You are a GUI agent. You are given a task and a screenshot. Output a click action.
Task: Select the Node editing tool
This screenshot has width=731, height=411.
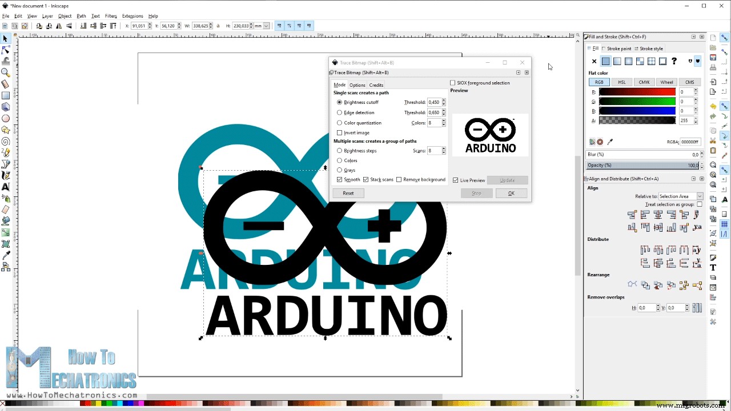click(6, 48)
